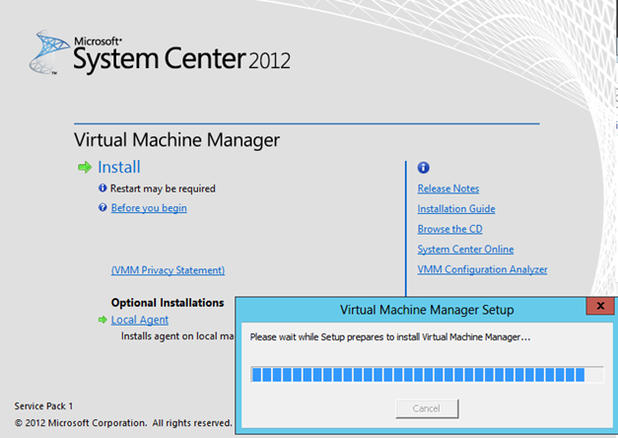This screenshot has height=438, width=618.
Task: Click the green Install arrow icon
Action: pos(85,168)
